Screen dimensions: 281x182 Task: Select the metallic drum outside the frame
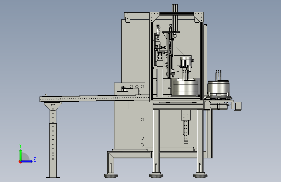[218, 89]
